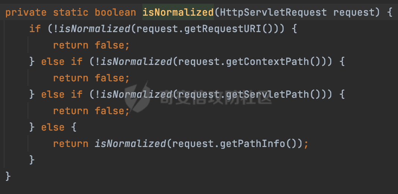Click the second return false statement
The height and width of the screenshot is (194, 398).
coord(91,78)
